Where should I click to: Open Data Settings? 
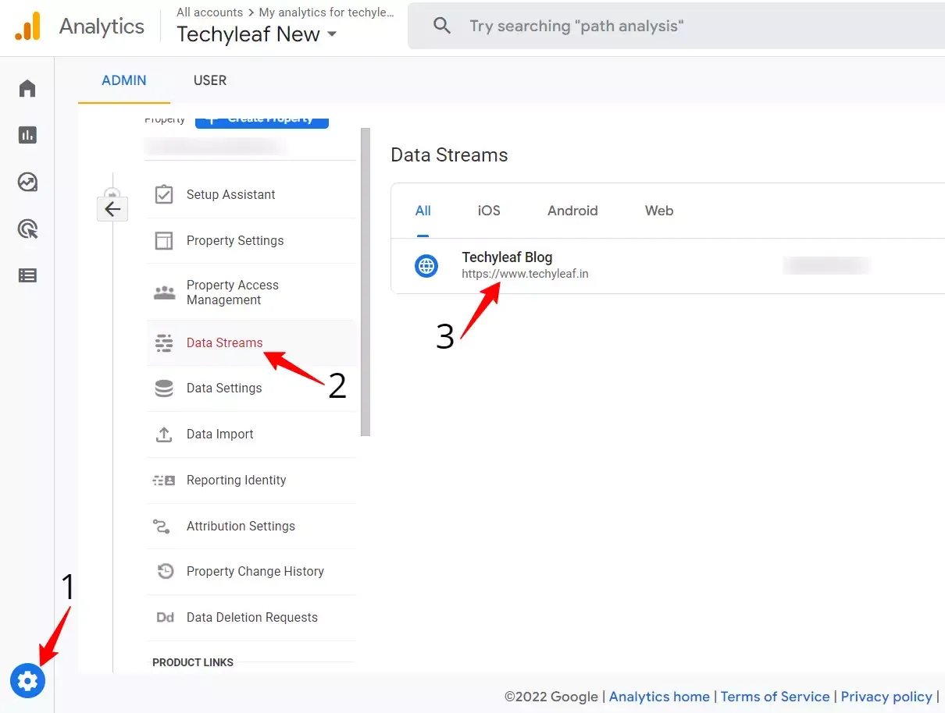[x=251, y=388]
